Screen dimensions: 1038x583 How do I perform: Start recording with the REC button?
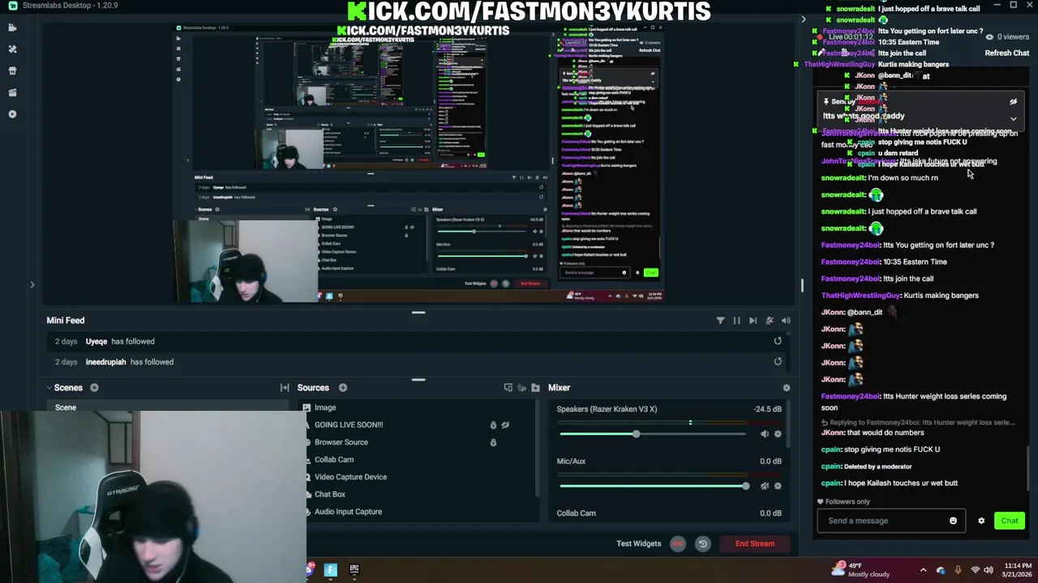(x=678, y=544)
